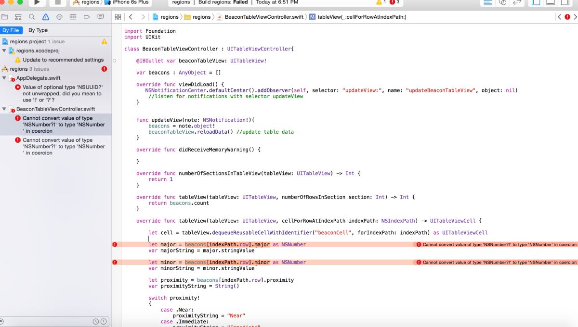Select the 'regions project 1 issue' row
Viewport: 578px width, 327px height.
coord(55,42)
